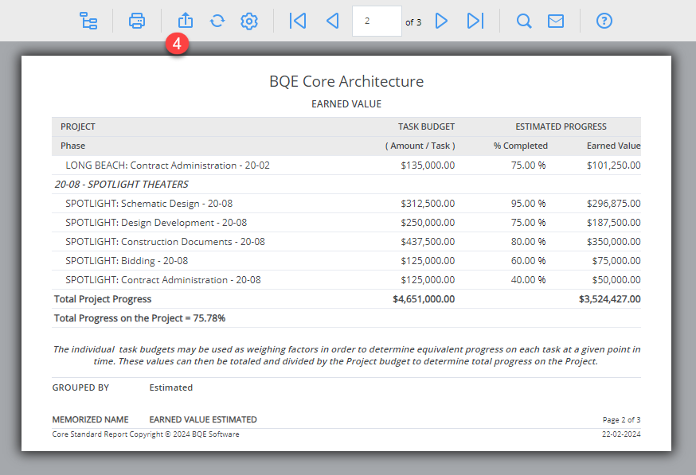Click the $50,000.00 earned value
This screenshot has width=696, height=475.
coord(616,280)
